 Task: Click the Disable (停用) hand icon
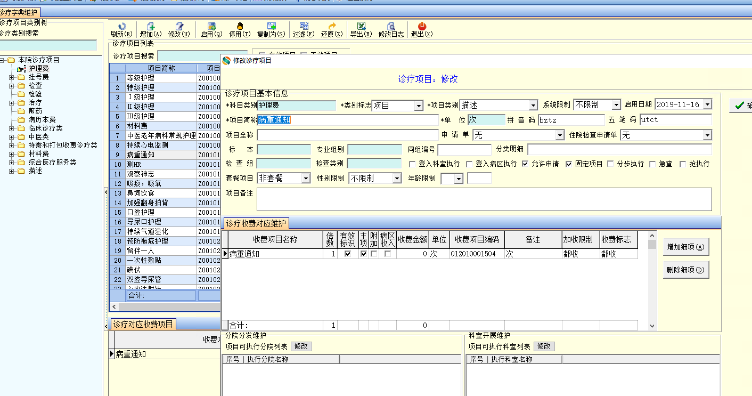click(240, 27)
